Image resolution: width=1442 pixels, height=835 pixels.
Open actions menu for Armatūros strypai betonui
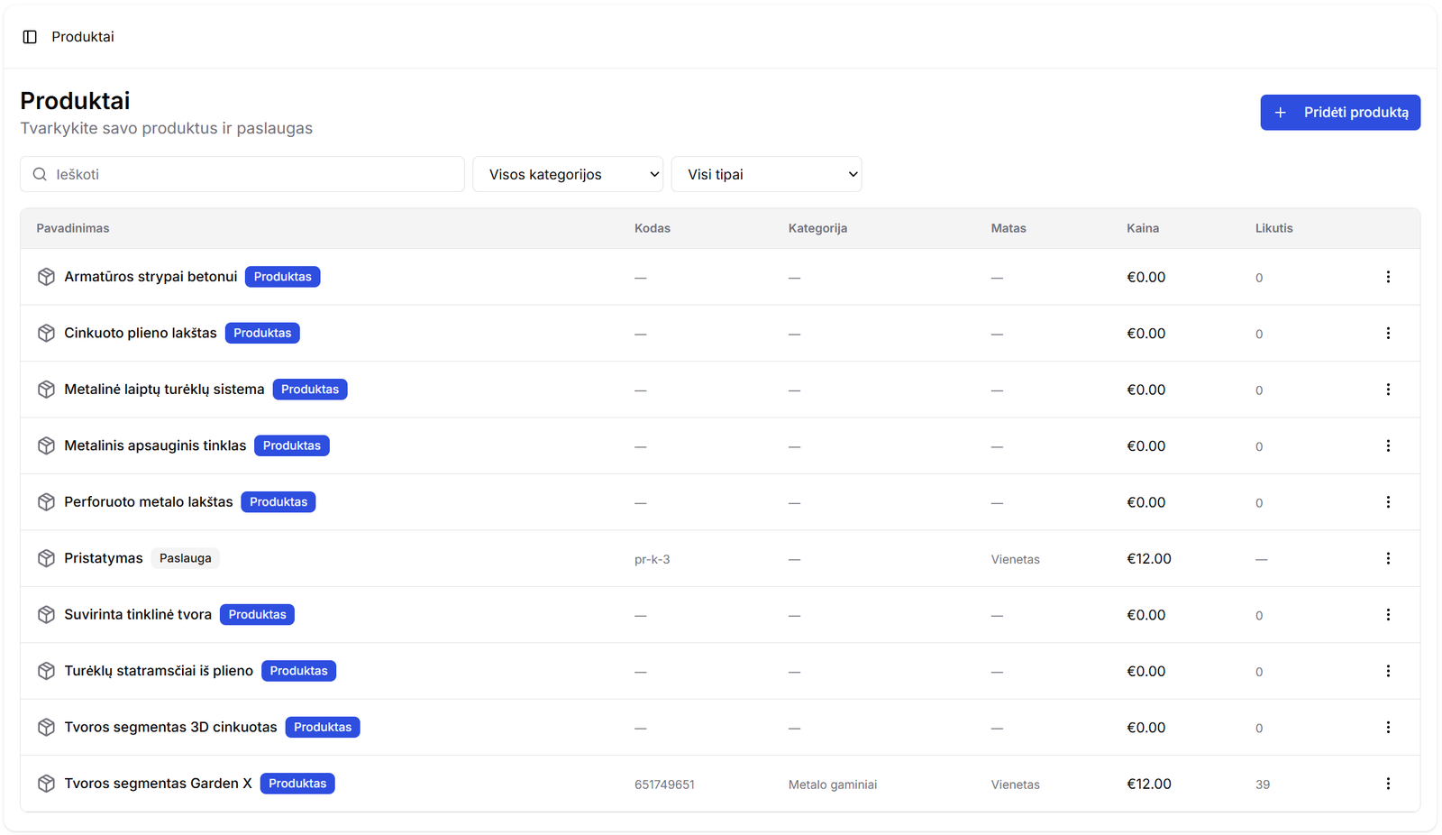pos(1387,277)
